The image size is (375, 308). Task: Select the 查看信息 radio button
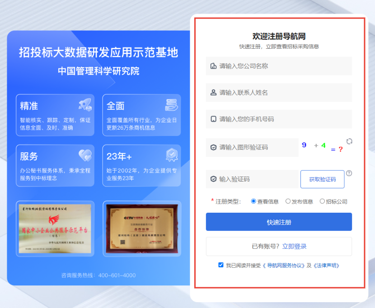[253, 201]
